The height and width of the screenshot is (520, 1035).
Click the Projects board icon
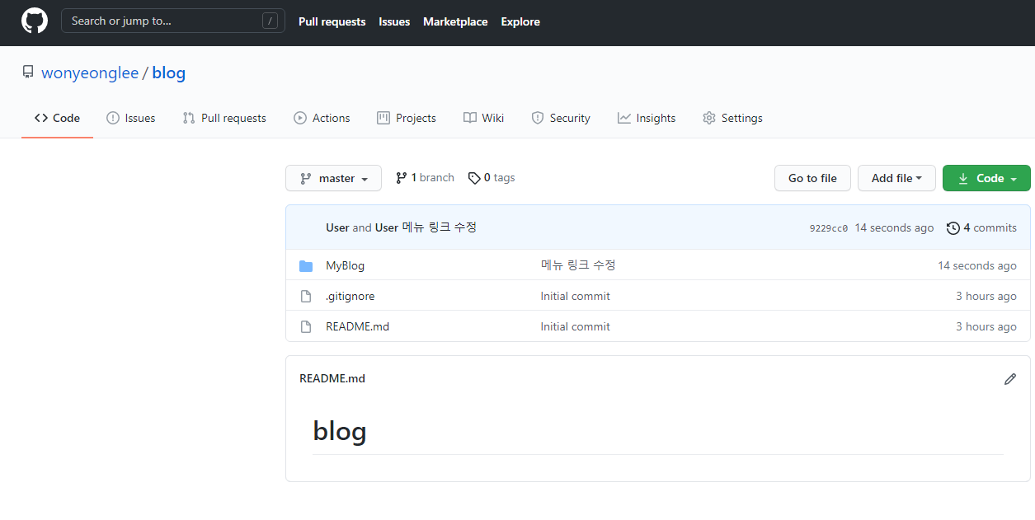383,118
